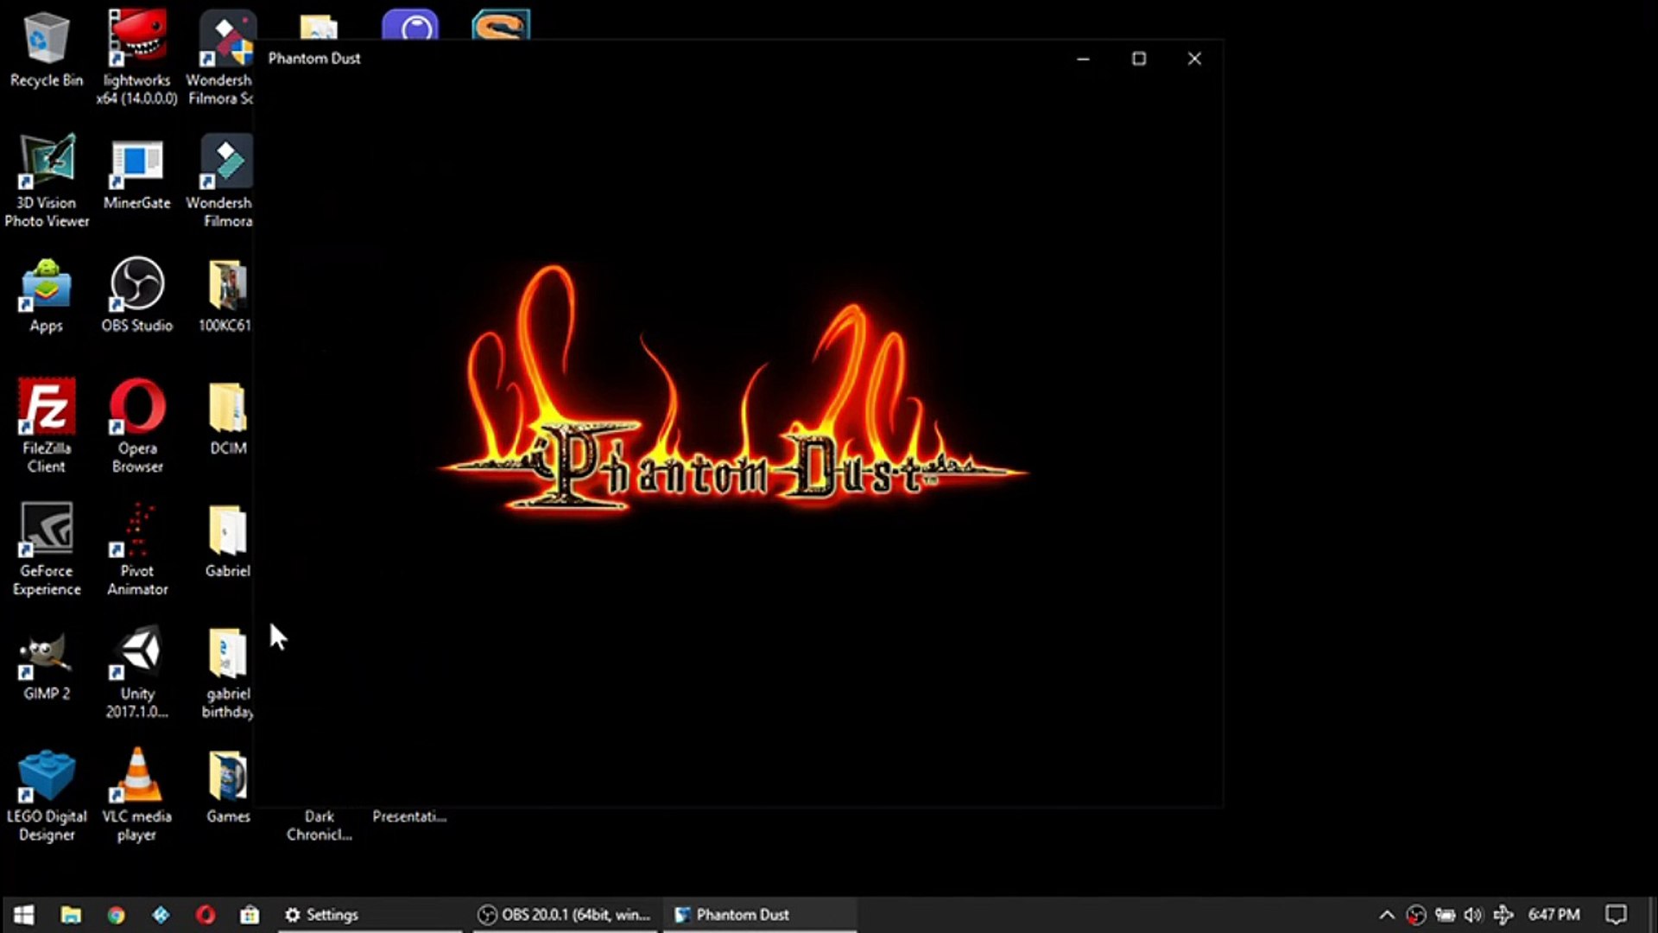Select the Wondershare Filmora shortcut beside MinerGate
This screenshot has width=1658, height=933.
click(220, 181)
